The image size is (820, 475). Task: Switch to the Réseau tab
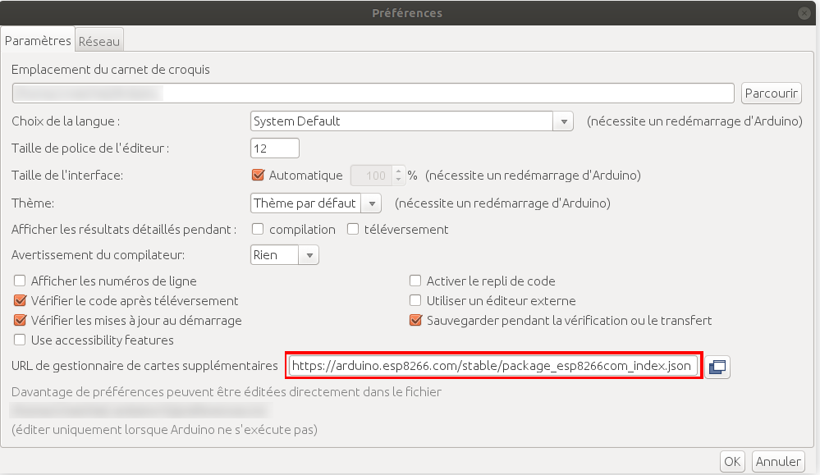point(99,40)
